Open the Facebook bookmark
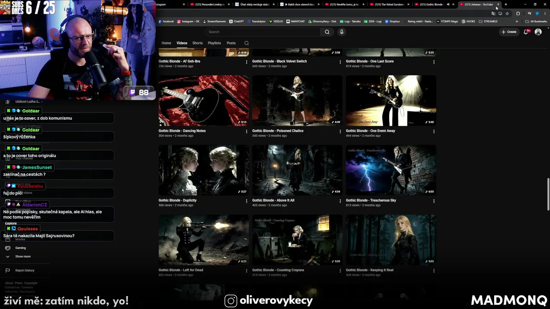The height and width of the screenshot is (309, 550). click(166, 21)
